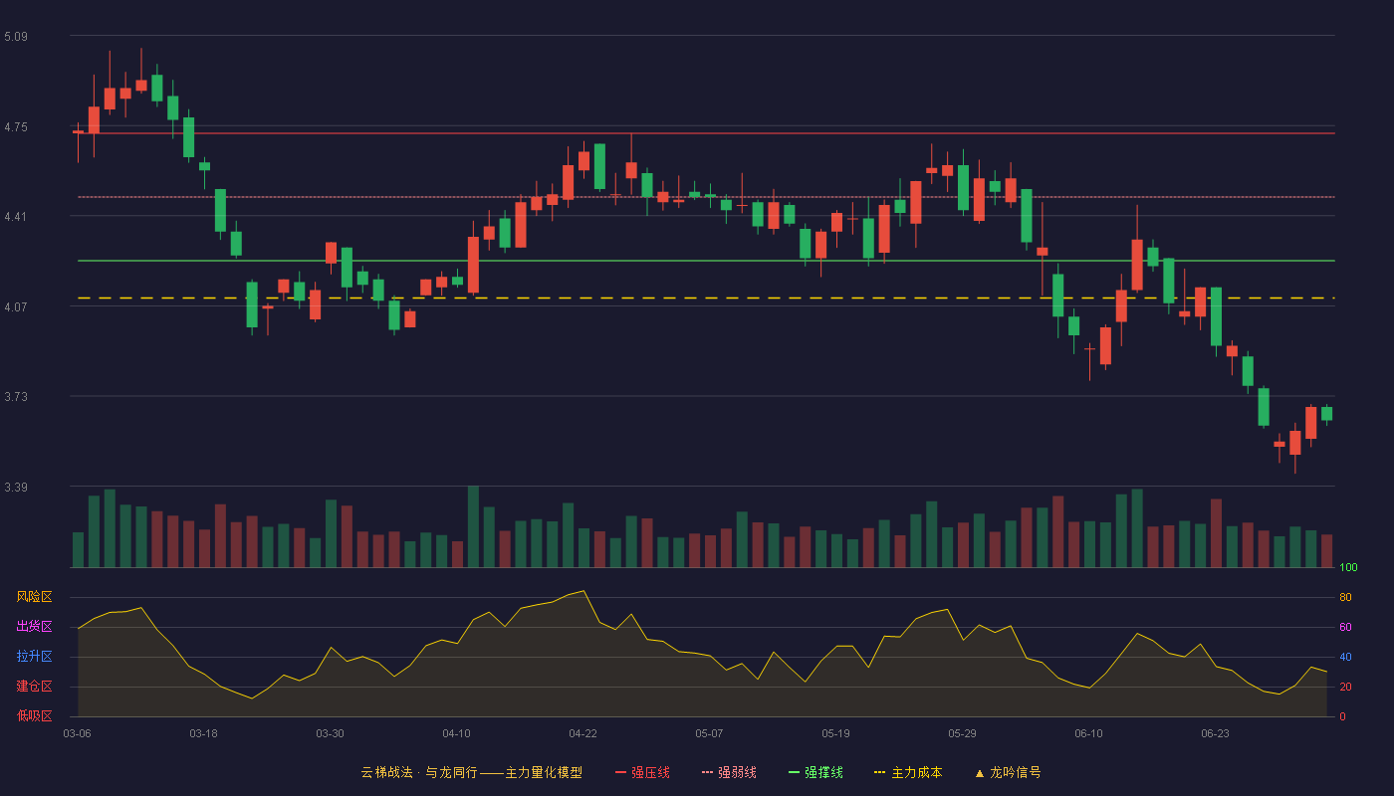Click the 5.09 price axis label
1394x796 pixels.
tap(16, 37)
